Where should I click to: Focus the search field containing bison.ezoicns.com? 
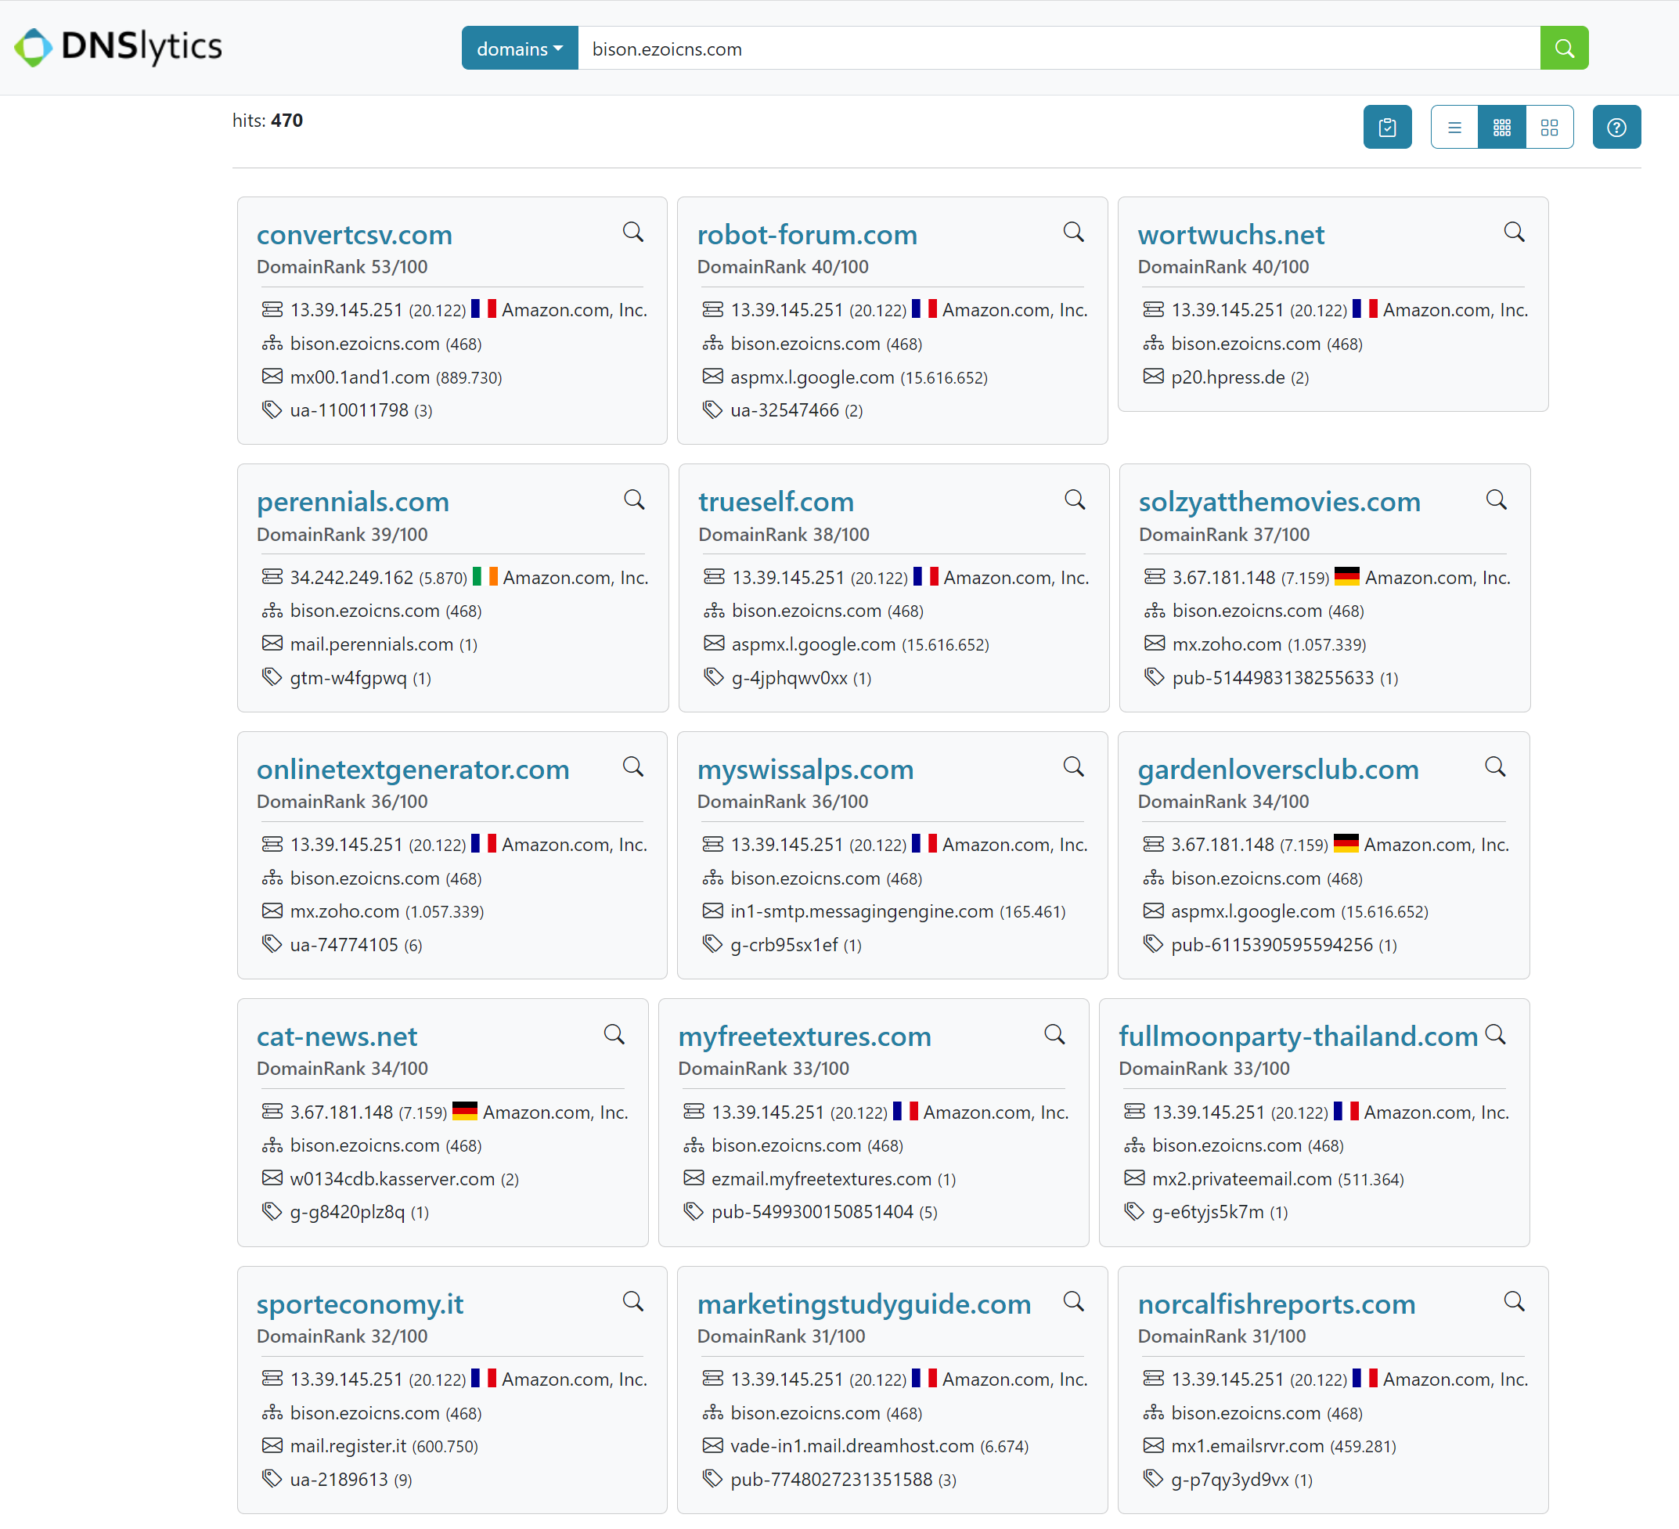pyautogui.click(x=1058, y=49)
